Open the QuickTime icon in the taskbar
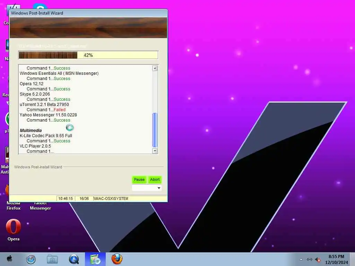The image size is (355, 266). (74, 259)
